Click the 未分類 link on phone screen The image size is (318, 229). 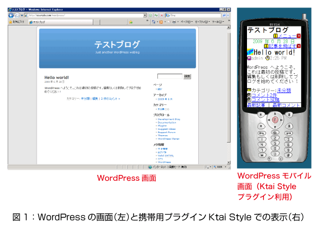pos(284,91)
